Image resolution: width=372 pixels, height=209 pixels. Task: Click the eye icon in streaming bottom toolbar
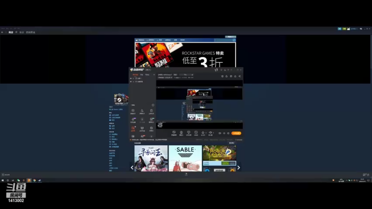click(x=210, y=133)
